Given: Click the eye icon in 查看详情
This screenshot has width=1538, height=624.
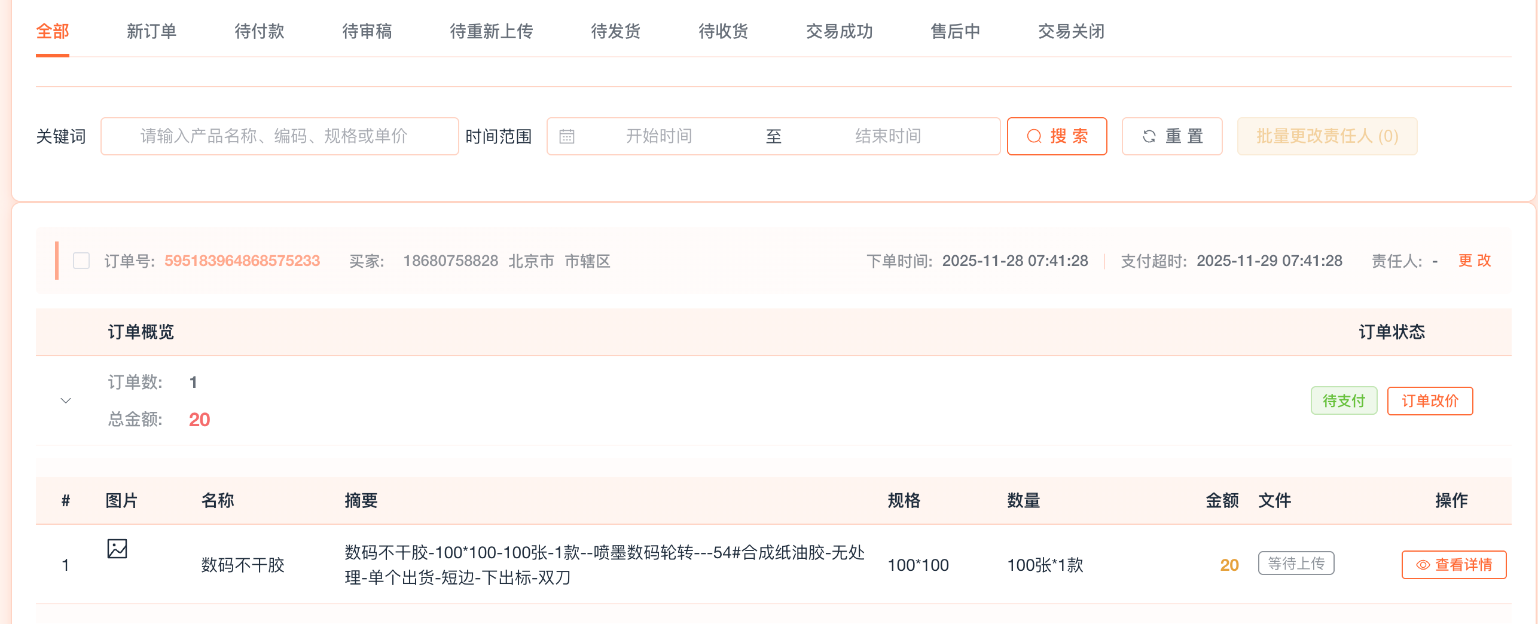Looking at the screenshot, I should pos(1423,565).
